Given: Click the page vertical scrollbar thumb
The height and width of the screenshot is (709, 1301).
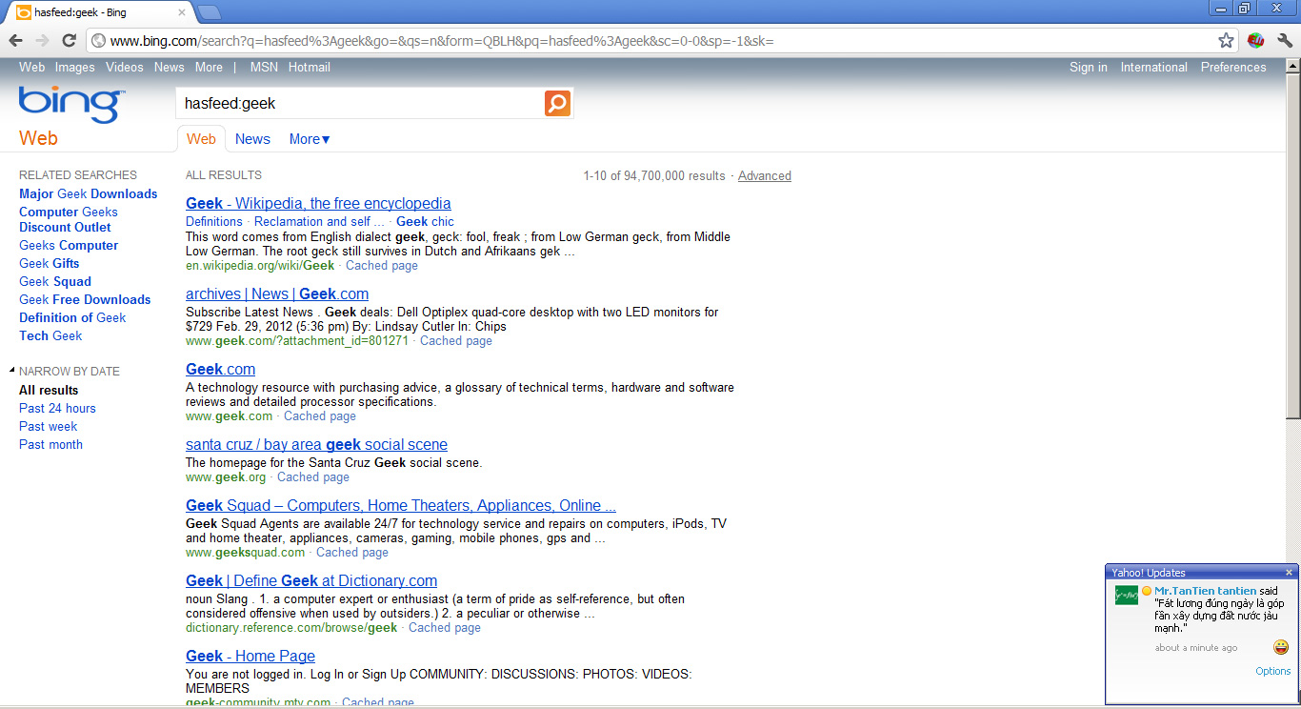Looking at the screenshot, I should (x=1292, y=245).
